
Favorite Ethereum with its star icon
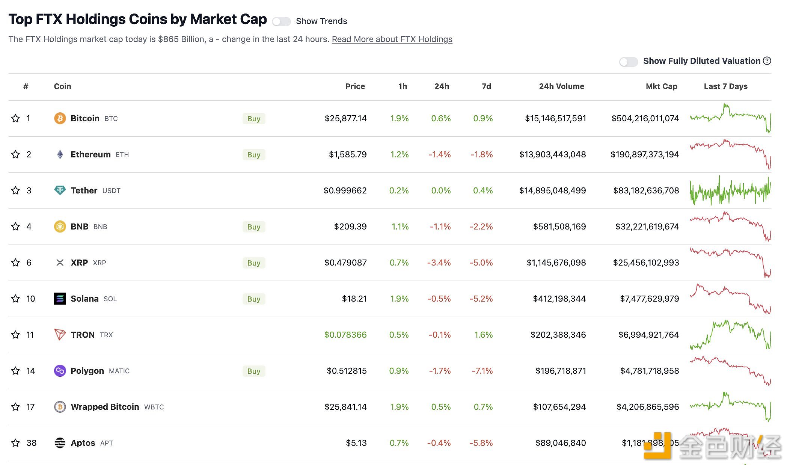pyautogui.click(x=15, y=154)
